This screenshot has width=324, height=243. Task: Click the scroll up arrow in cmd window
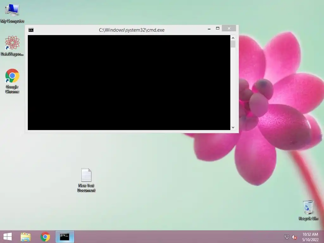[x=233, y=38]
